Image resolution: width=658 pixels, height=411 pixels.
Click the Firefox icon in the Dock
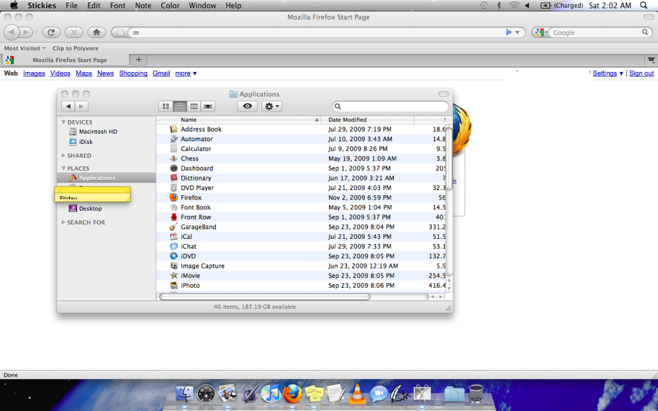(292, 394)
